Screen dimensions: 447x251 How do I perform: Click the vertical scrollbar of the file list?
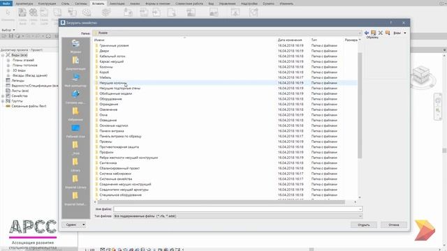360,105
